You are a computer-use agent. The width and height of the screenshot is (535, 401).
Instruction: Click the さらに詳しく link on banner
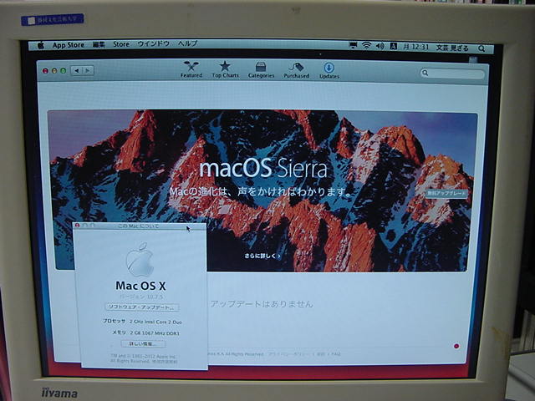click(x=262, y=256)
